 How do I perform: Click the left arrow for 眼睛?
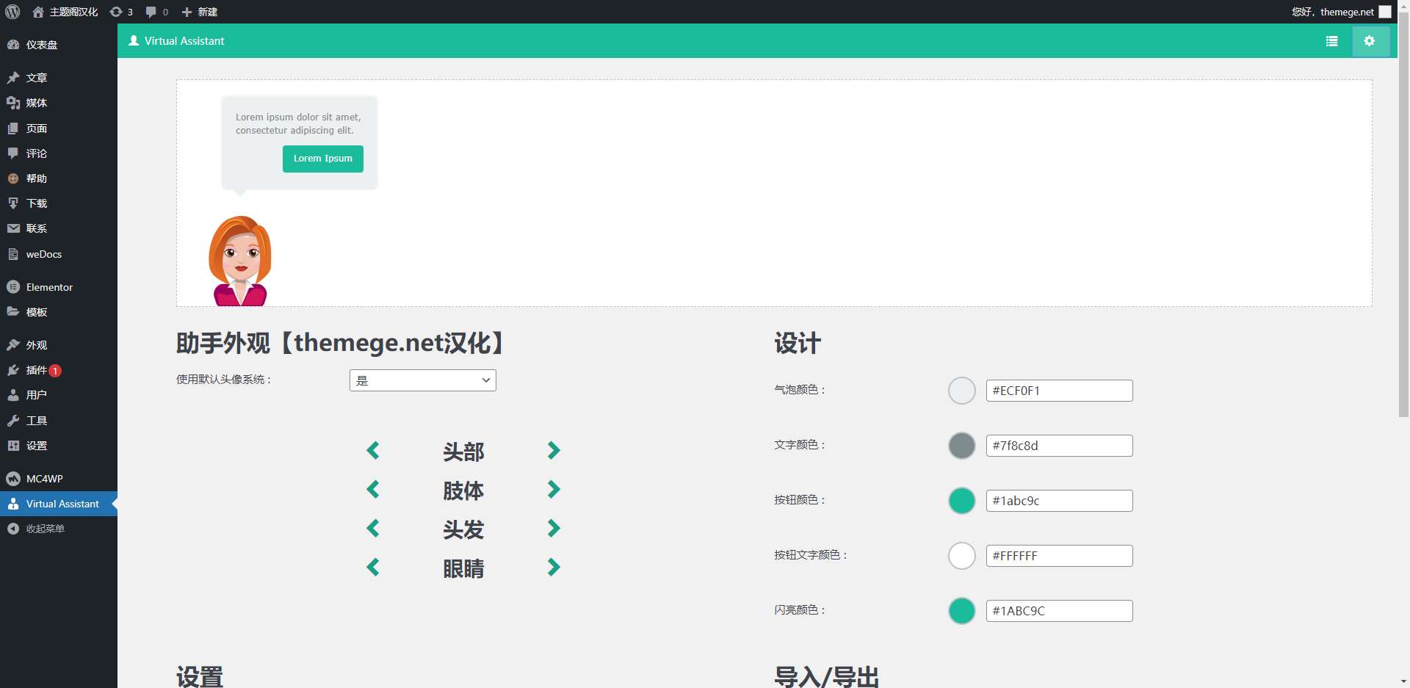373,568
